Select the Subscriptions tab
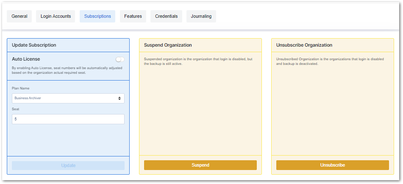This screenshot has width=403, height=184. coord(97,17)
